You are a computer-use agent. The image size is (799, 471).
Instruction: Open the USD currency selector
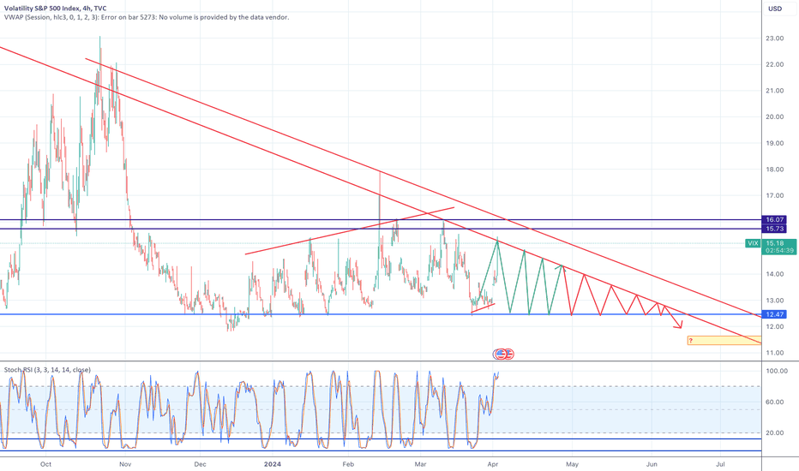pyautogui.click(x=775, y=9)
